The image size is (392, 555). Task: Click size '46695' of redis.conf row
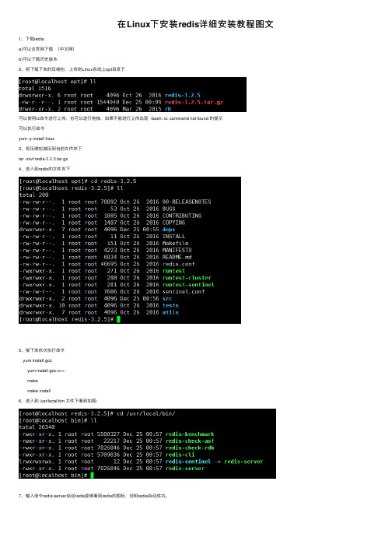click(109, 264)
